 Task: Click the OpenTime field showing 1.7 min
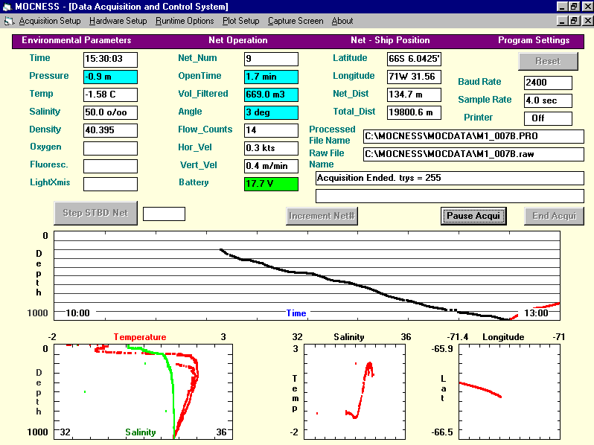[x=271, y=77]
